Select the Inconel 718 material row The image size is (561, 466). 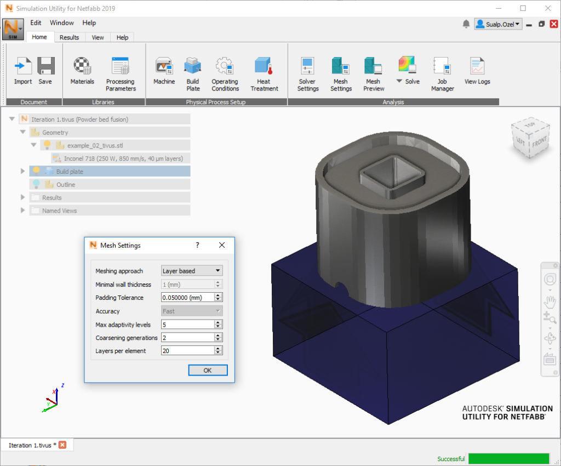(120, 158)
